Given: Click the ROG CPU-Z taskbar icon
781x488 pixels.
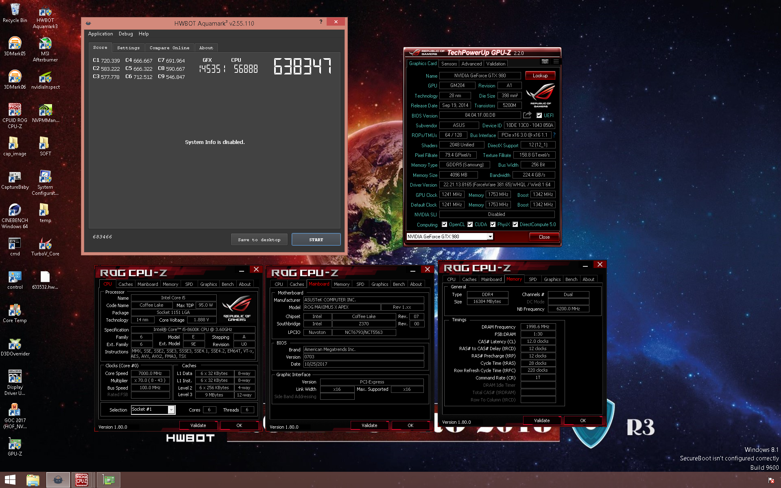Looking at the screenshot, I should 82,480.
